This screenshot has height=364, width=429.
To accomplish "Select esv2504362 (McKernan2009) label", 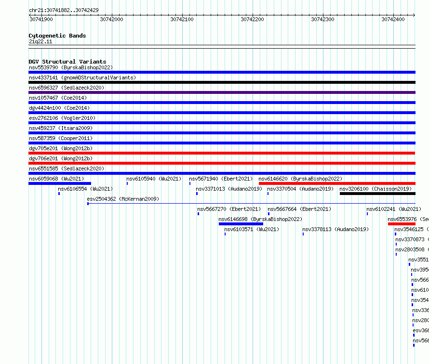I will (x=123, y=199).
